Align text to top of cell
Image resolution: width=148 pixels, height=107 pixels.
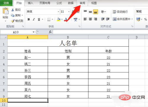85,12
